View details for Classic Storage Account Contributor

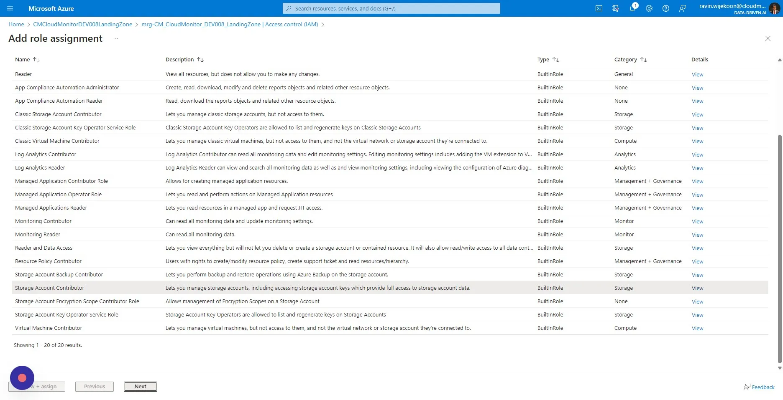tap(697, 114)
